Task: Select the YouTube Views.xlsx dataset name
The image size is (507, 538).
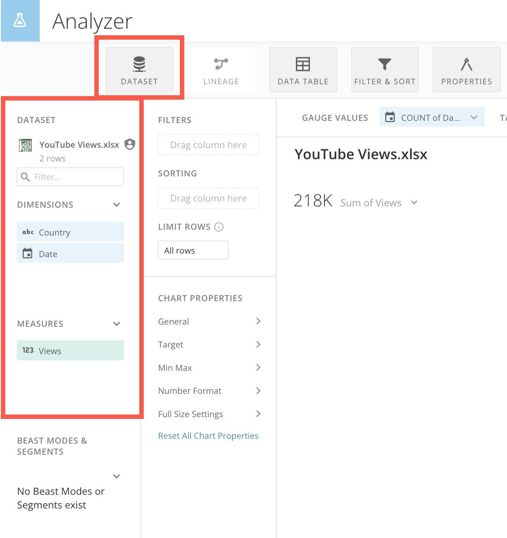Action: 79,145
